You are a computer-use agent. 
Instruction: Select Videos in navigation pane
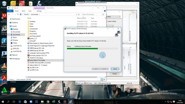(x=15, y=43)
